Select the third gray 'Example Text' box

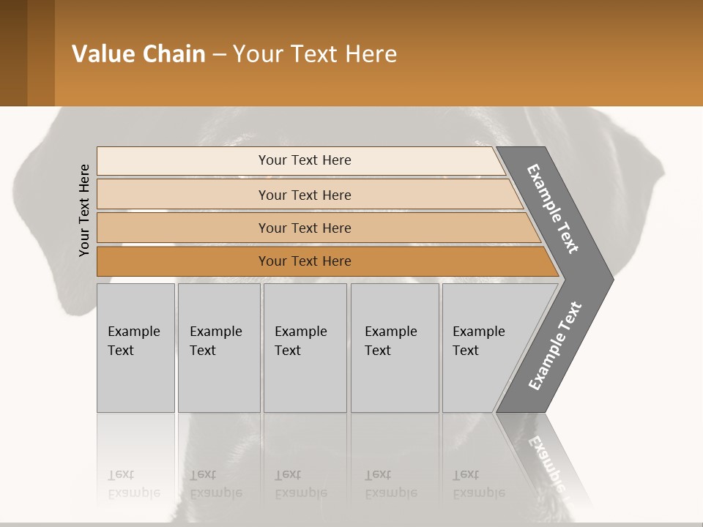[305, 348]
